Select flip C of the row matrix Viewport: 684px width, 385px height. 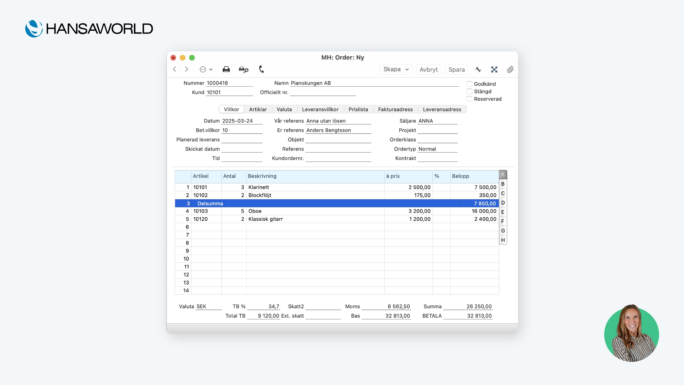pos(503,193)
